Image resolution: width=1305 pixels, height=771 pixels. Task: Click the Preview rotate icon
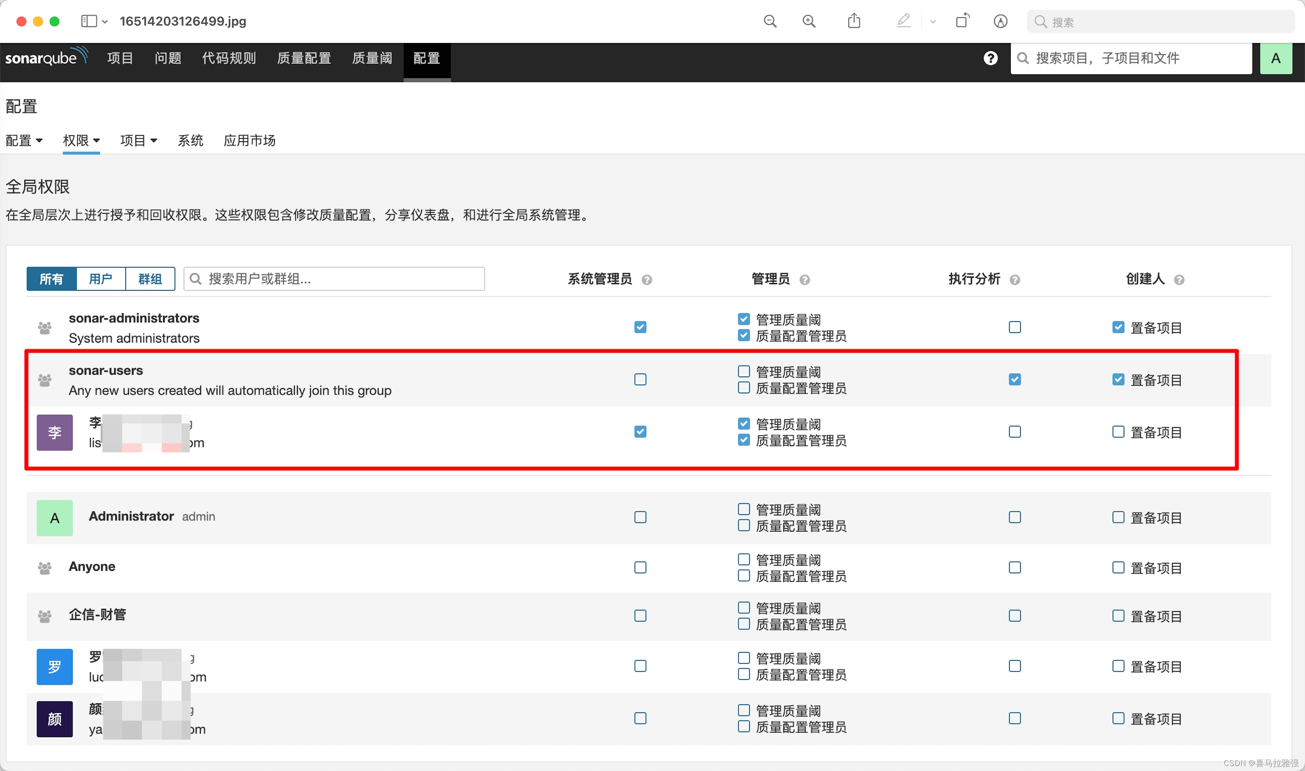point(962,21)
